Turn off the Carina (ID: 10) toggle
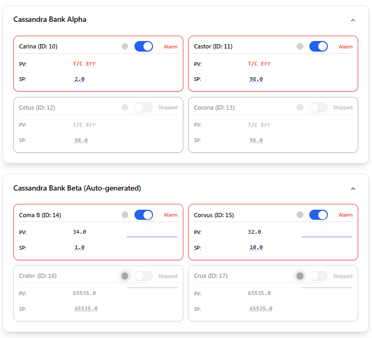 tap(143, 46)
